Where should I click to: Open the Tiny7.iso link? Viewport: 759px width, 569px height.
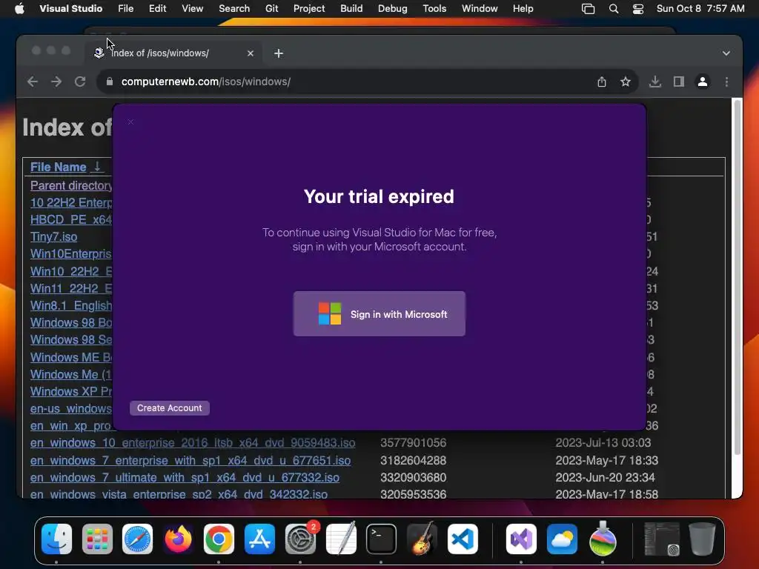[x=53, y=236]
